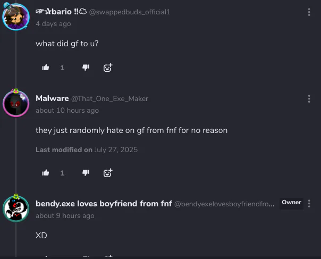Open bendy.exe's profile avatar
This screenshot has height=259, width=321.
[16, 209]
